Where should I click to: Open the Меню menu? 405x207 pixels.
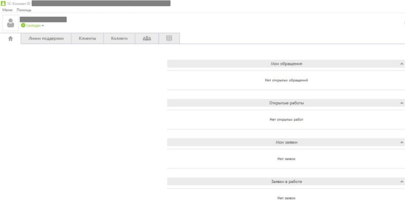pos(7,10)
